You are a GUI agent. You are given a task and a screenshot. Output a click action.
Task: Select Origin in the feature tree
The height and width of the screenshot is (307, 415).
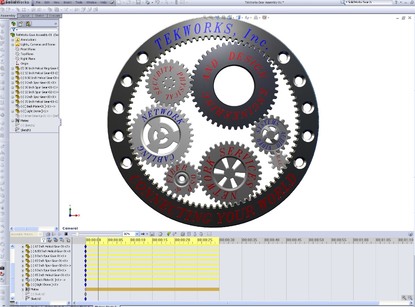pyautogui.click(x=24, y=63)
